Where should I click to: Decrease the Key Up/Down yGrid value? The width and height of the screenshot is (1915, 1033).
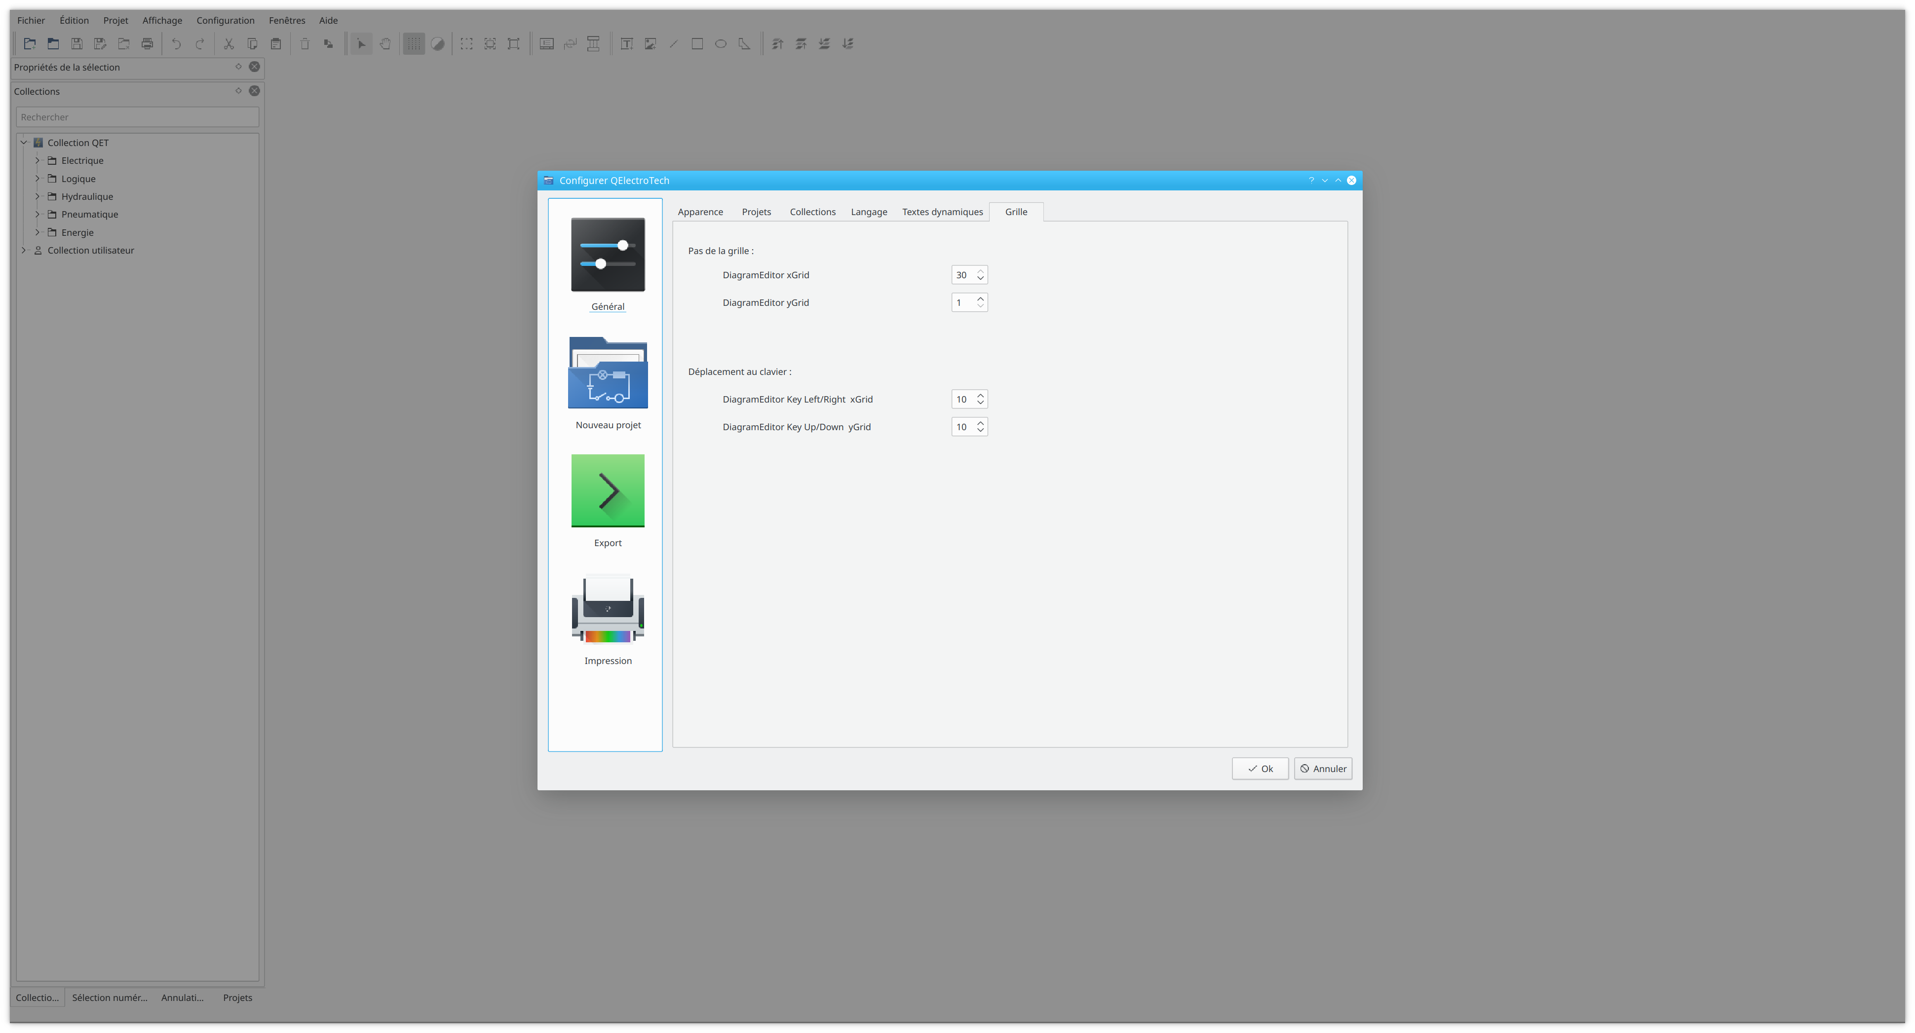[x=981, y=430]
